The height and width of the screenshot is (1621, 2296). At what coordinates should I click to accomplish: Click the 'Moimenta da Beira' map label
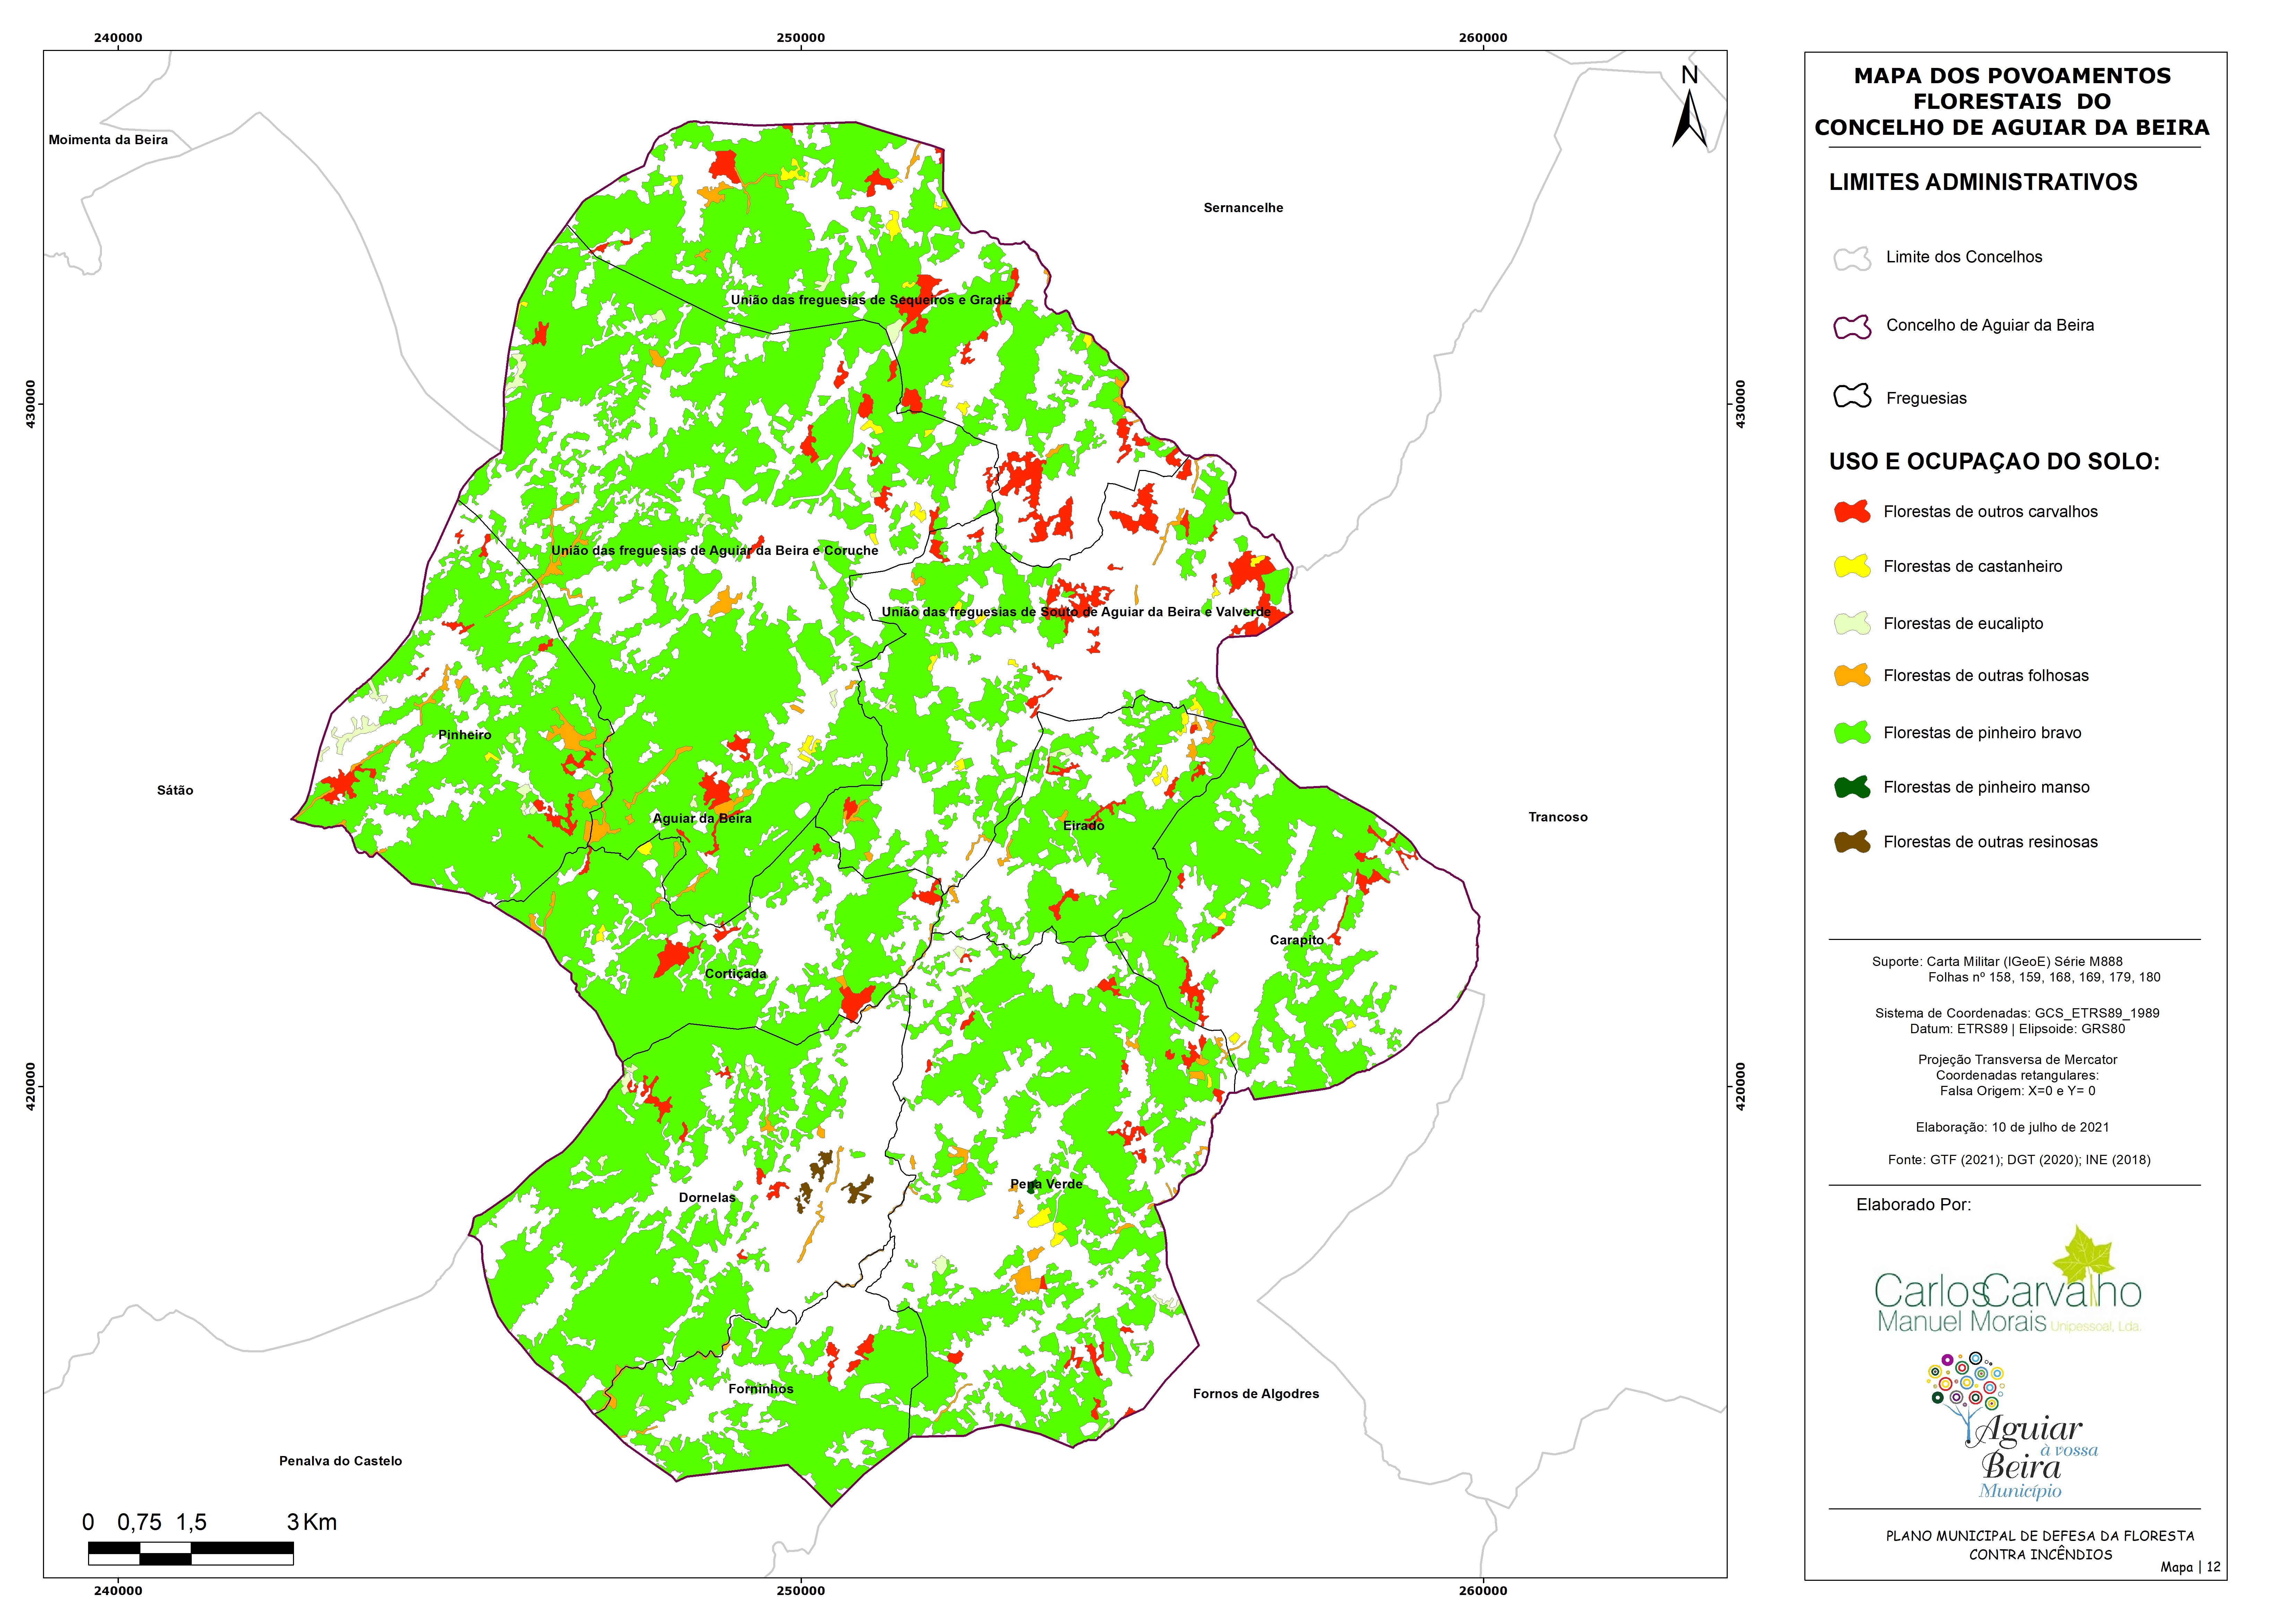click(x=108, y=140)
